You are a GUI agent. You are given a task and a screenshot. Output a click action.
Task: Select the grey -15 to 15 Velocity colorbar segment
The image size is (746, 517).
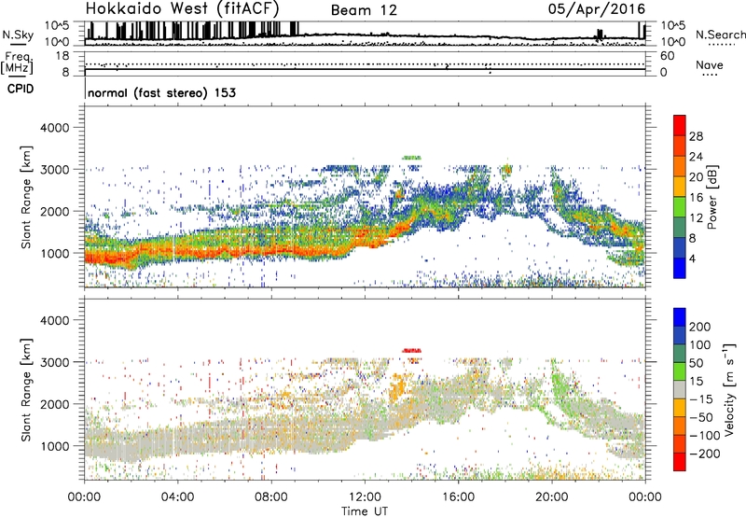680,389
